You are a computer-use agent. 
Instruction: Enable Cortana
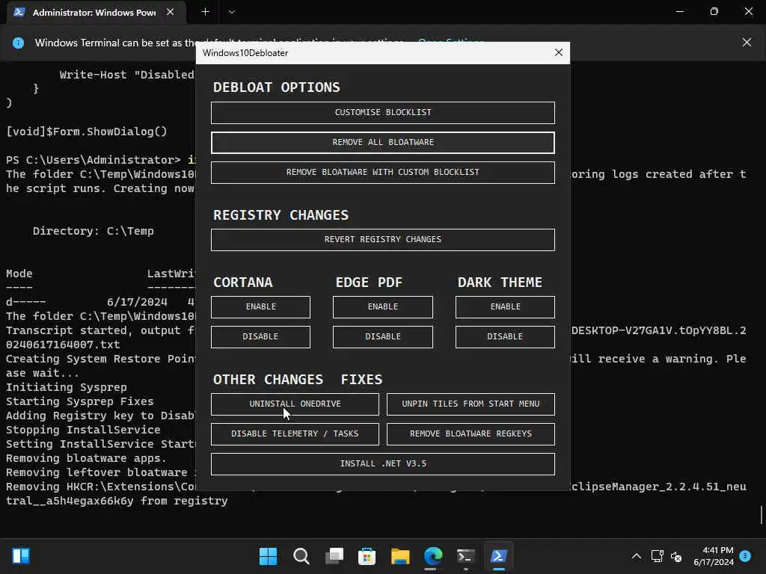(260, 306)
